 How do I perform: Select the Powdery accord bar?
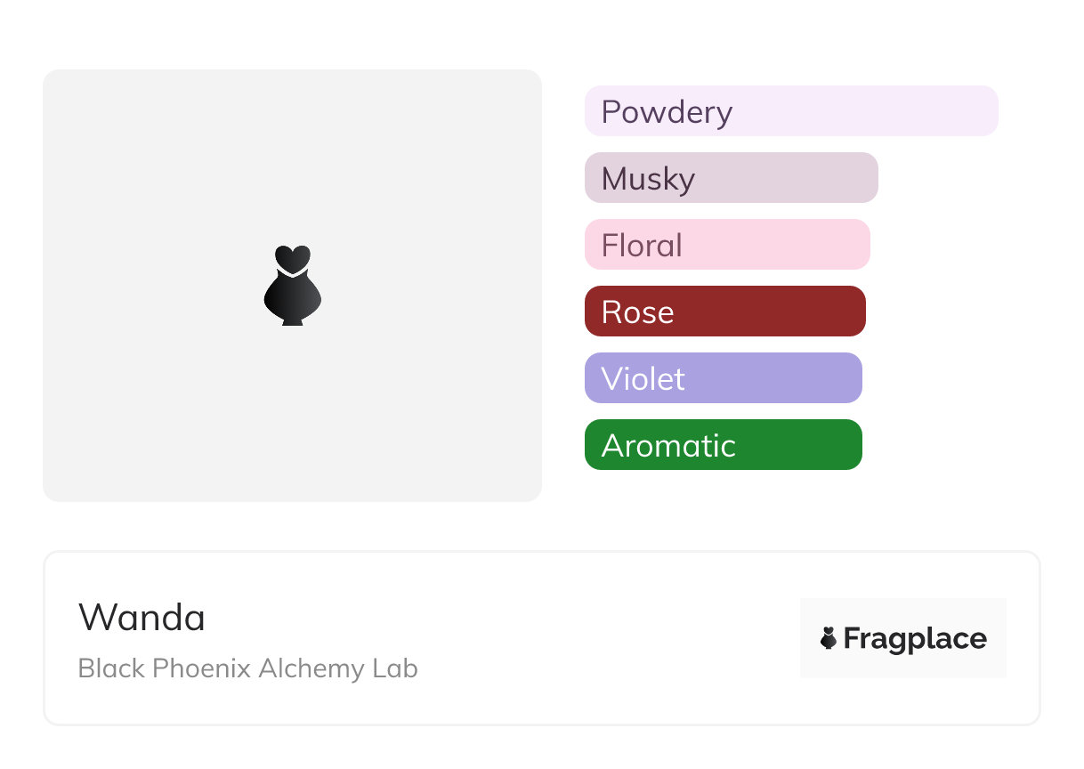pos(791,111)
